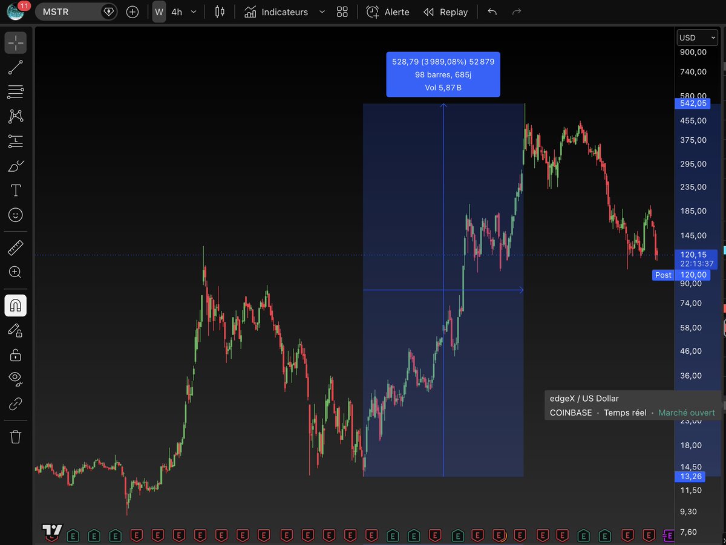
Task: Select the trend line drawing tool
Action: pos(16,68)
